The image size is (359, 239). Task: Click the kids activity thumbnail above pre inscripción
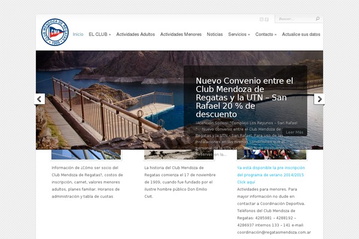tap(272, 155)
